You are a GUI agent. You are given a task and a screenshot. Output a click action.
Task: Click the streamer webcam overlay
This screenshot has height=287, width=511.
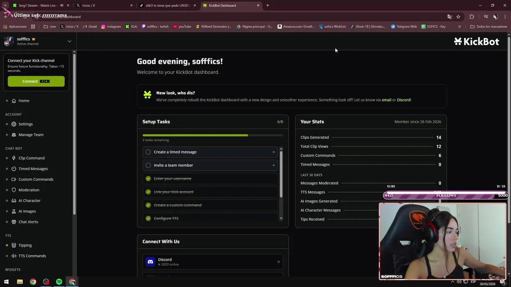pyautogui.click(x=442, y=242)
